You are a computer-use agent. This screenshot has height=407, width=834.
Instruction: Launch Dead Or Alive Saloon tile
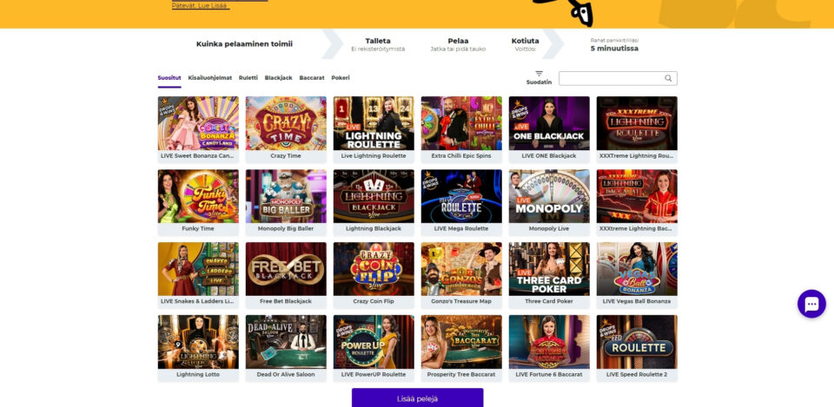(x=286, y=342)
